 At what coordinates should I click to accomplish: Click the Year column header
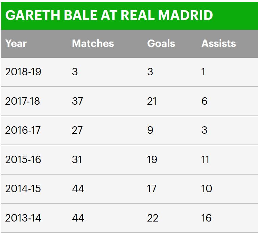(16, 43)
